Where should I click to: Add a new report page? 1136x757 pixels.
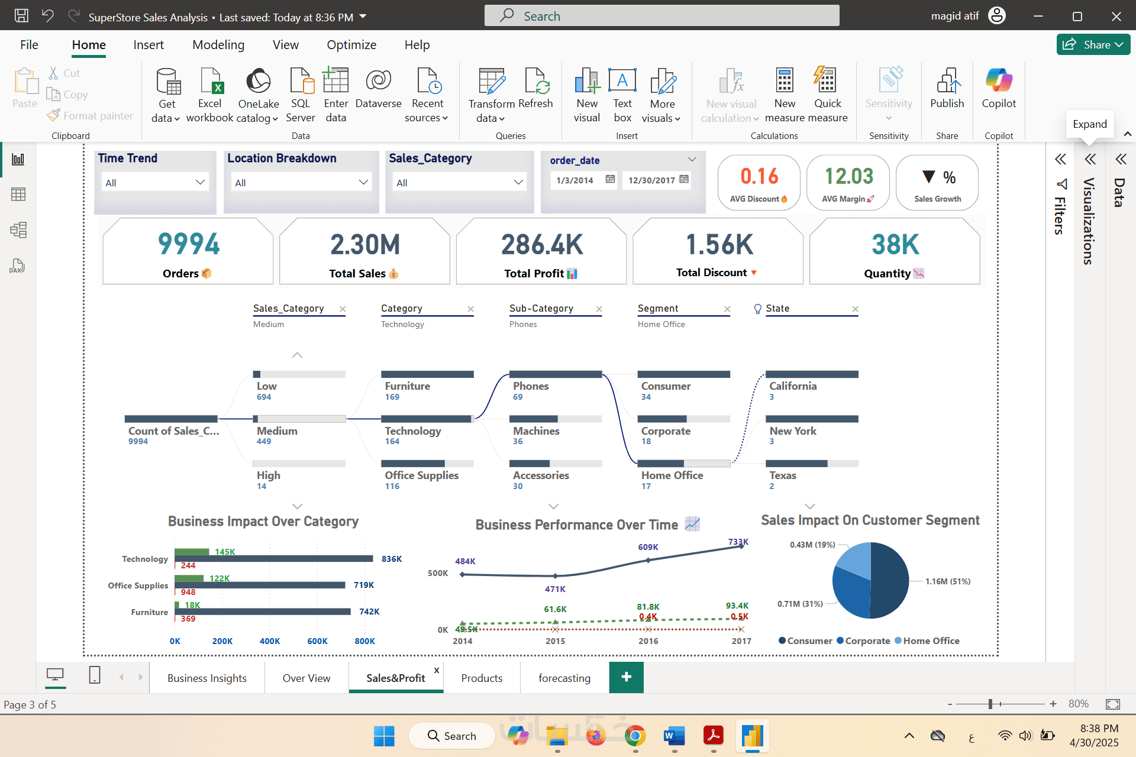click(x=626, y=677)
